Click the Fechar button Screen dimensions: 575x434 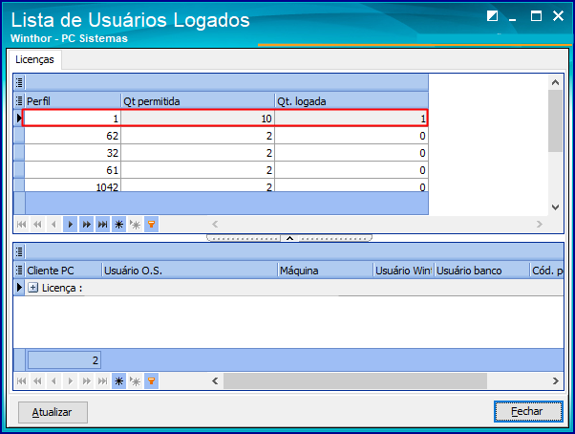pyautogui.click(x=528, y=412)
